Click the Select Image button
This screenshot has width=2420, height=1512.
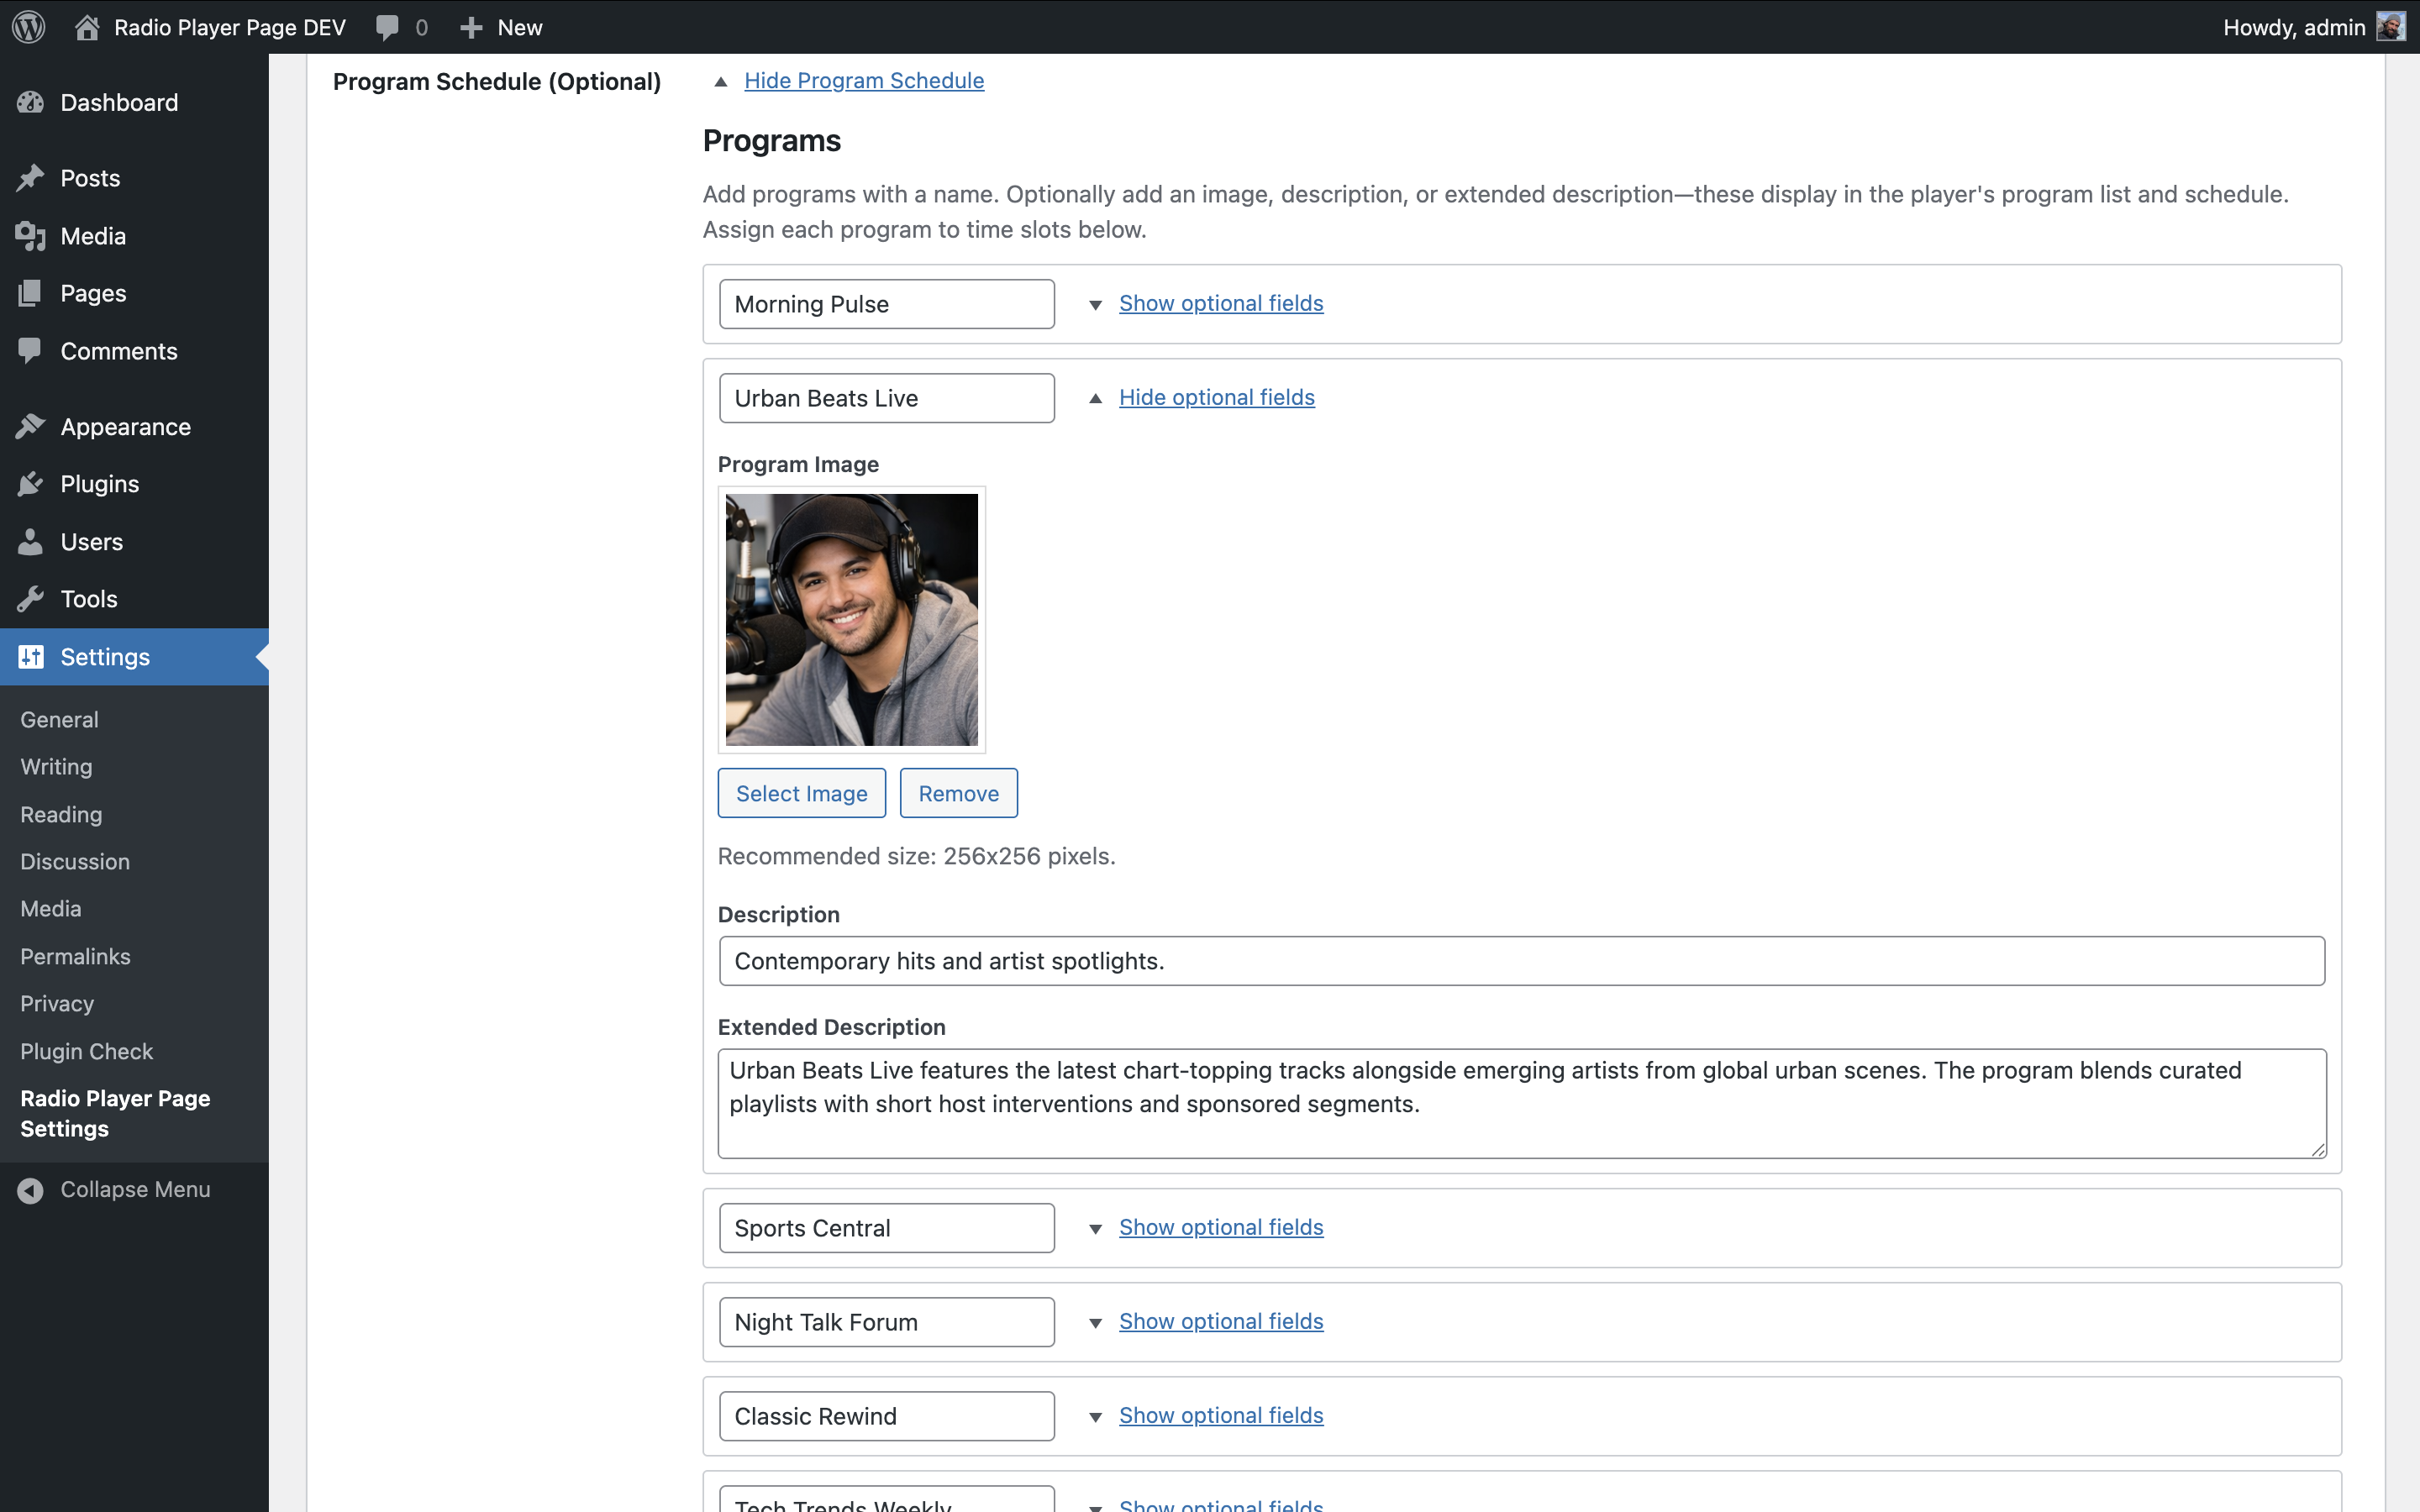(801, 793)
